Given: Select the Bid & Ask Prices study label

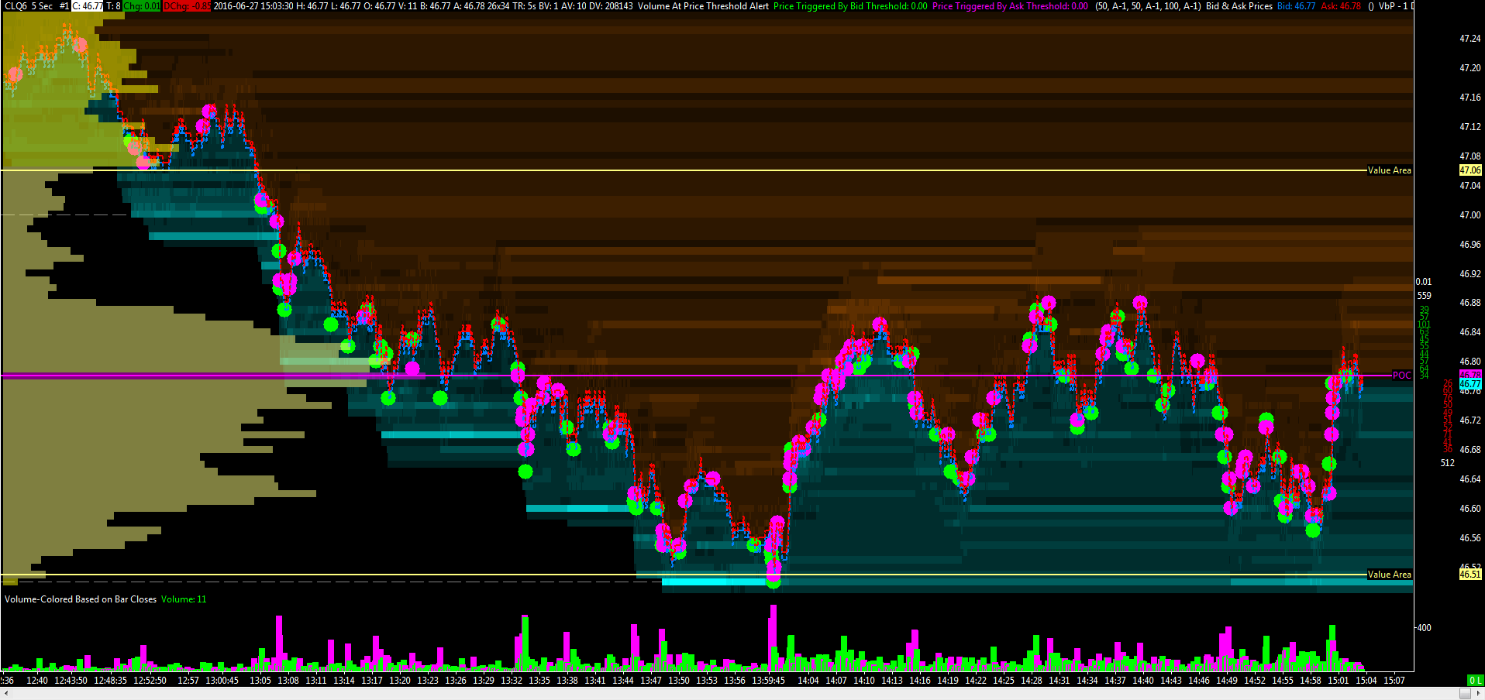Looking at the screenshot, I should (1239, 6).
